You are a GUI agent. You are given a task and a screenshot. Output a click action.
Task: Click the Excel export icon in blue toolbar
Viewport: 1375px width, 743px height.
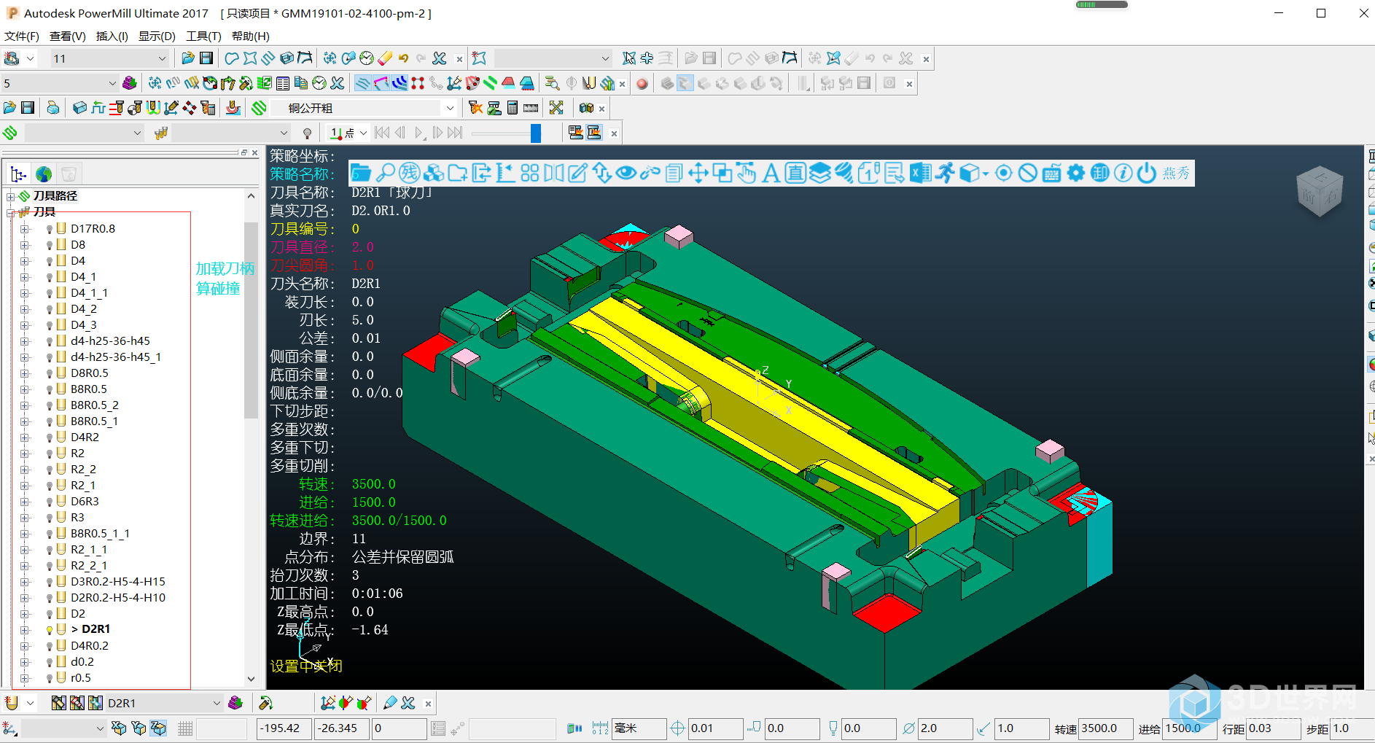[x=920, y=173]
